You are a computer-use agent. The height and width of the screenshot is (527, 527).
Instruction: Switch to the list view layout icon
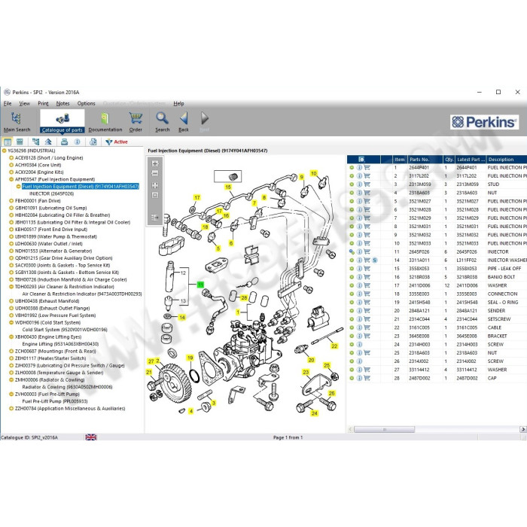(20, 142)
